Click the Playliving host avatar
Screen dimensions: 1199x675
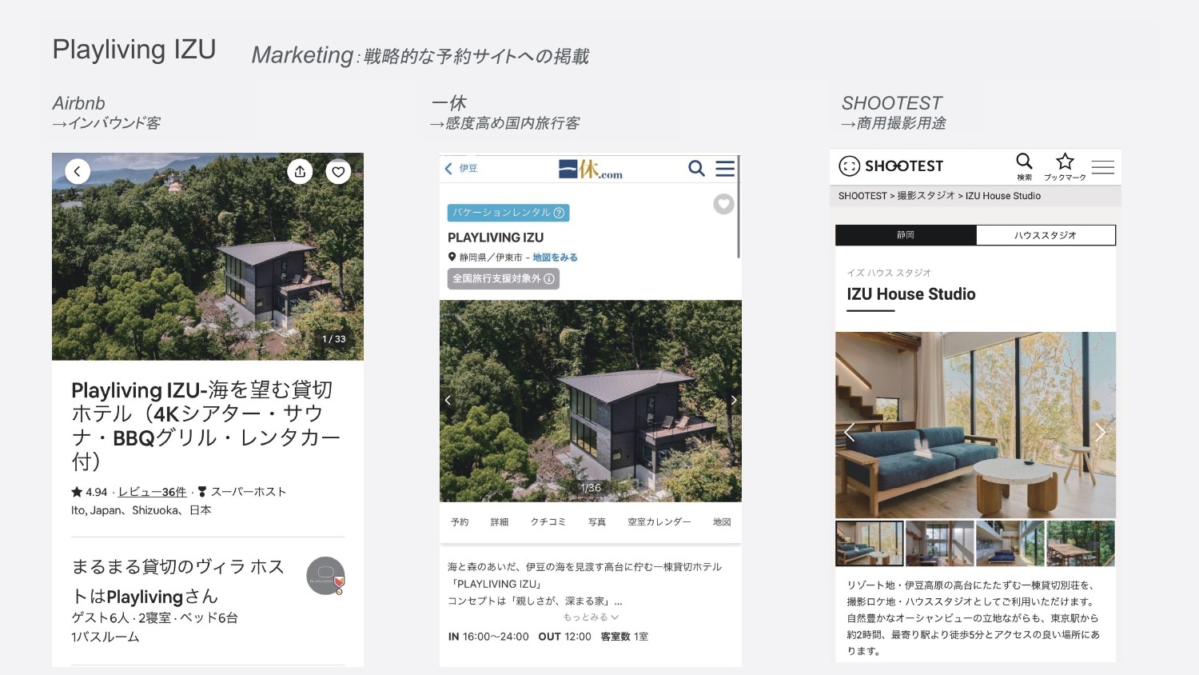click(x=325, y=575)
